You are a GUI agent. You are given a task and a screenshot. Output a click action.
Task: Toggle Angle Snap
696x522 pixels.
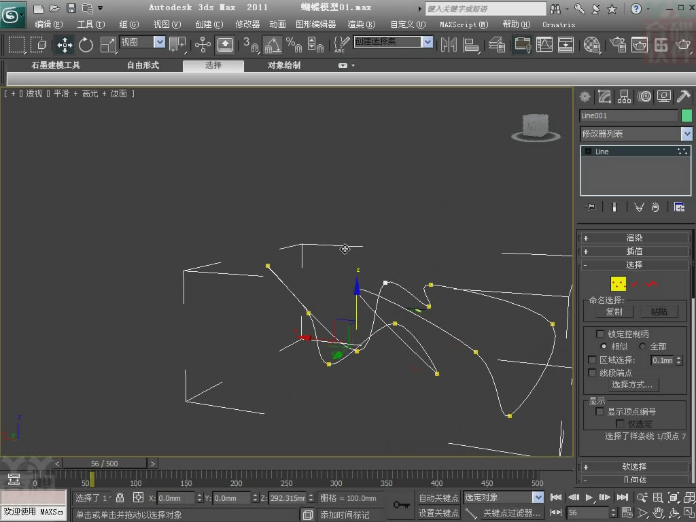(273, 45)
